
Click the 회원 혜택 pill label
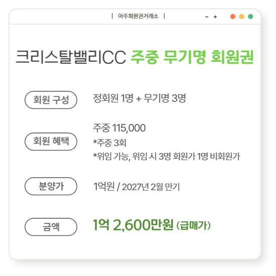(x=51, y=142)
